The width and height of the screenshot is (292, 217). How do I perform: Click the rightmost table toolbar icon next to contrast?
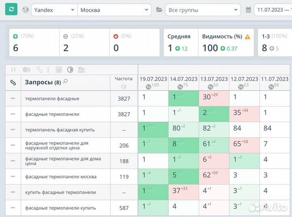tap(82, 70)
